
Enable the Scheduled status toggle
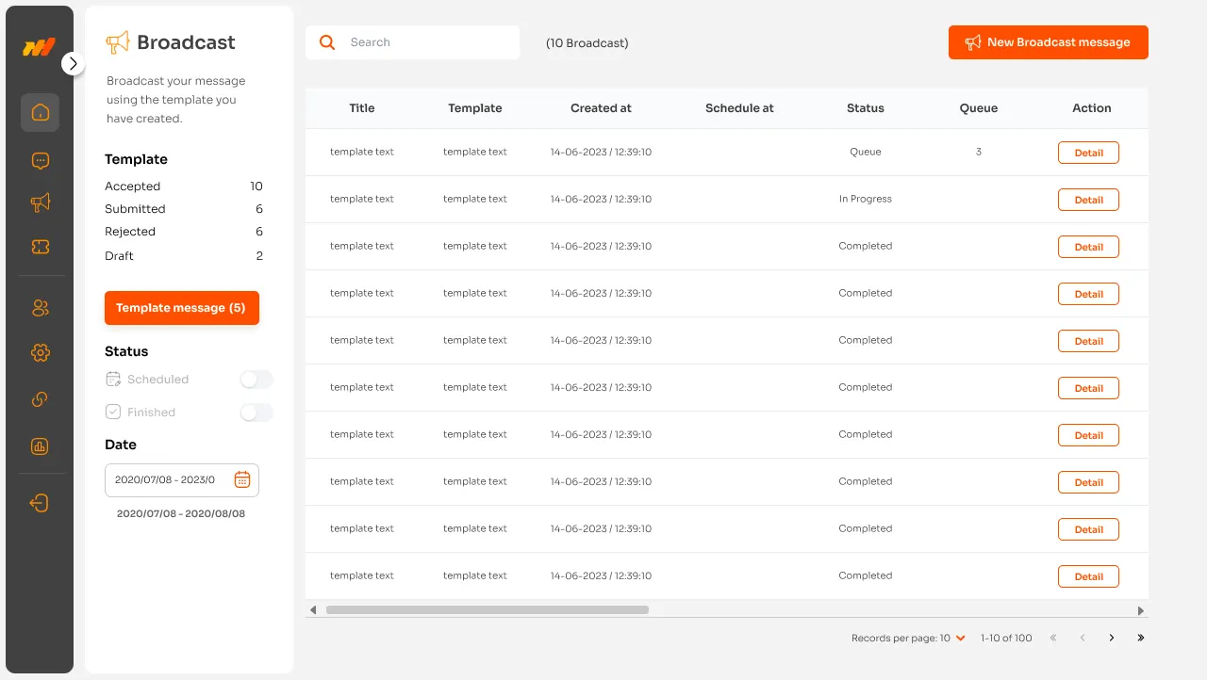click(256, 380)
